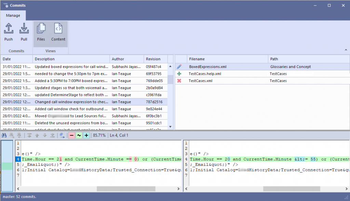Screen dimensions: 350x201
Task: Click the commit list scroll down arrow
Action: (x=170, y=126)
